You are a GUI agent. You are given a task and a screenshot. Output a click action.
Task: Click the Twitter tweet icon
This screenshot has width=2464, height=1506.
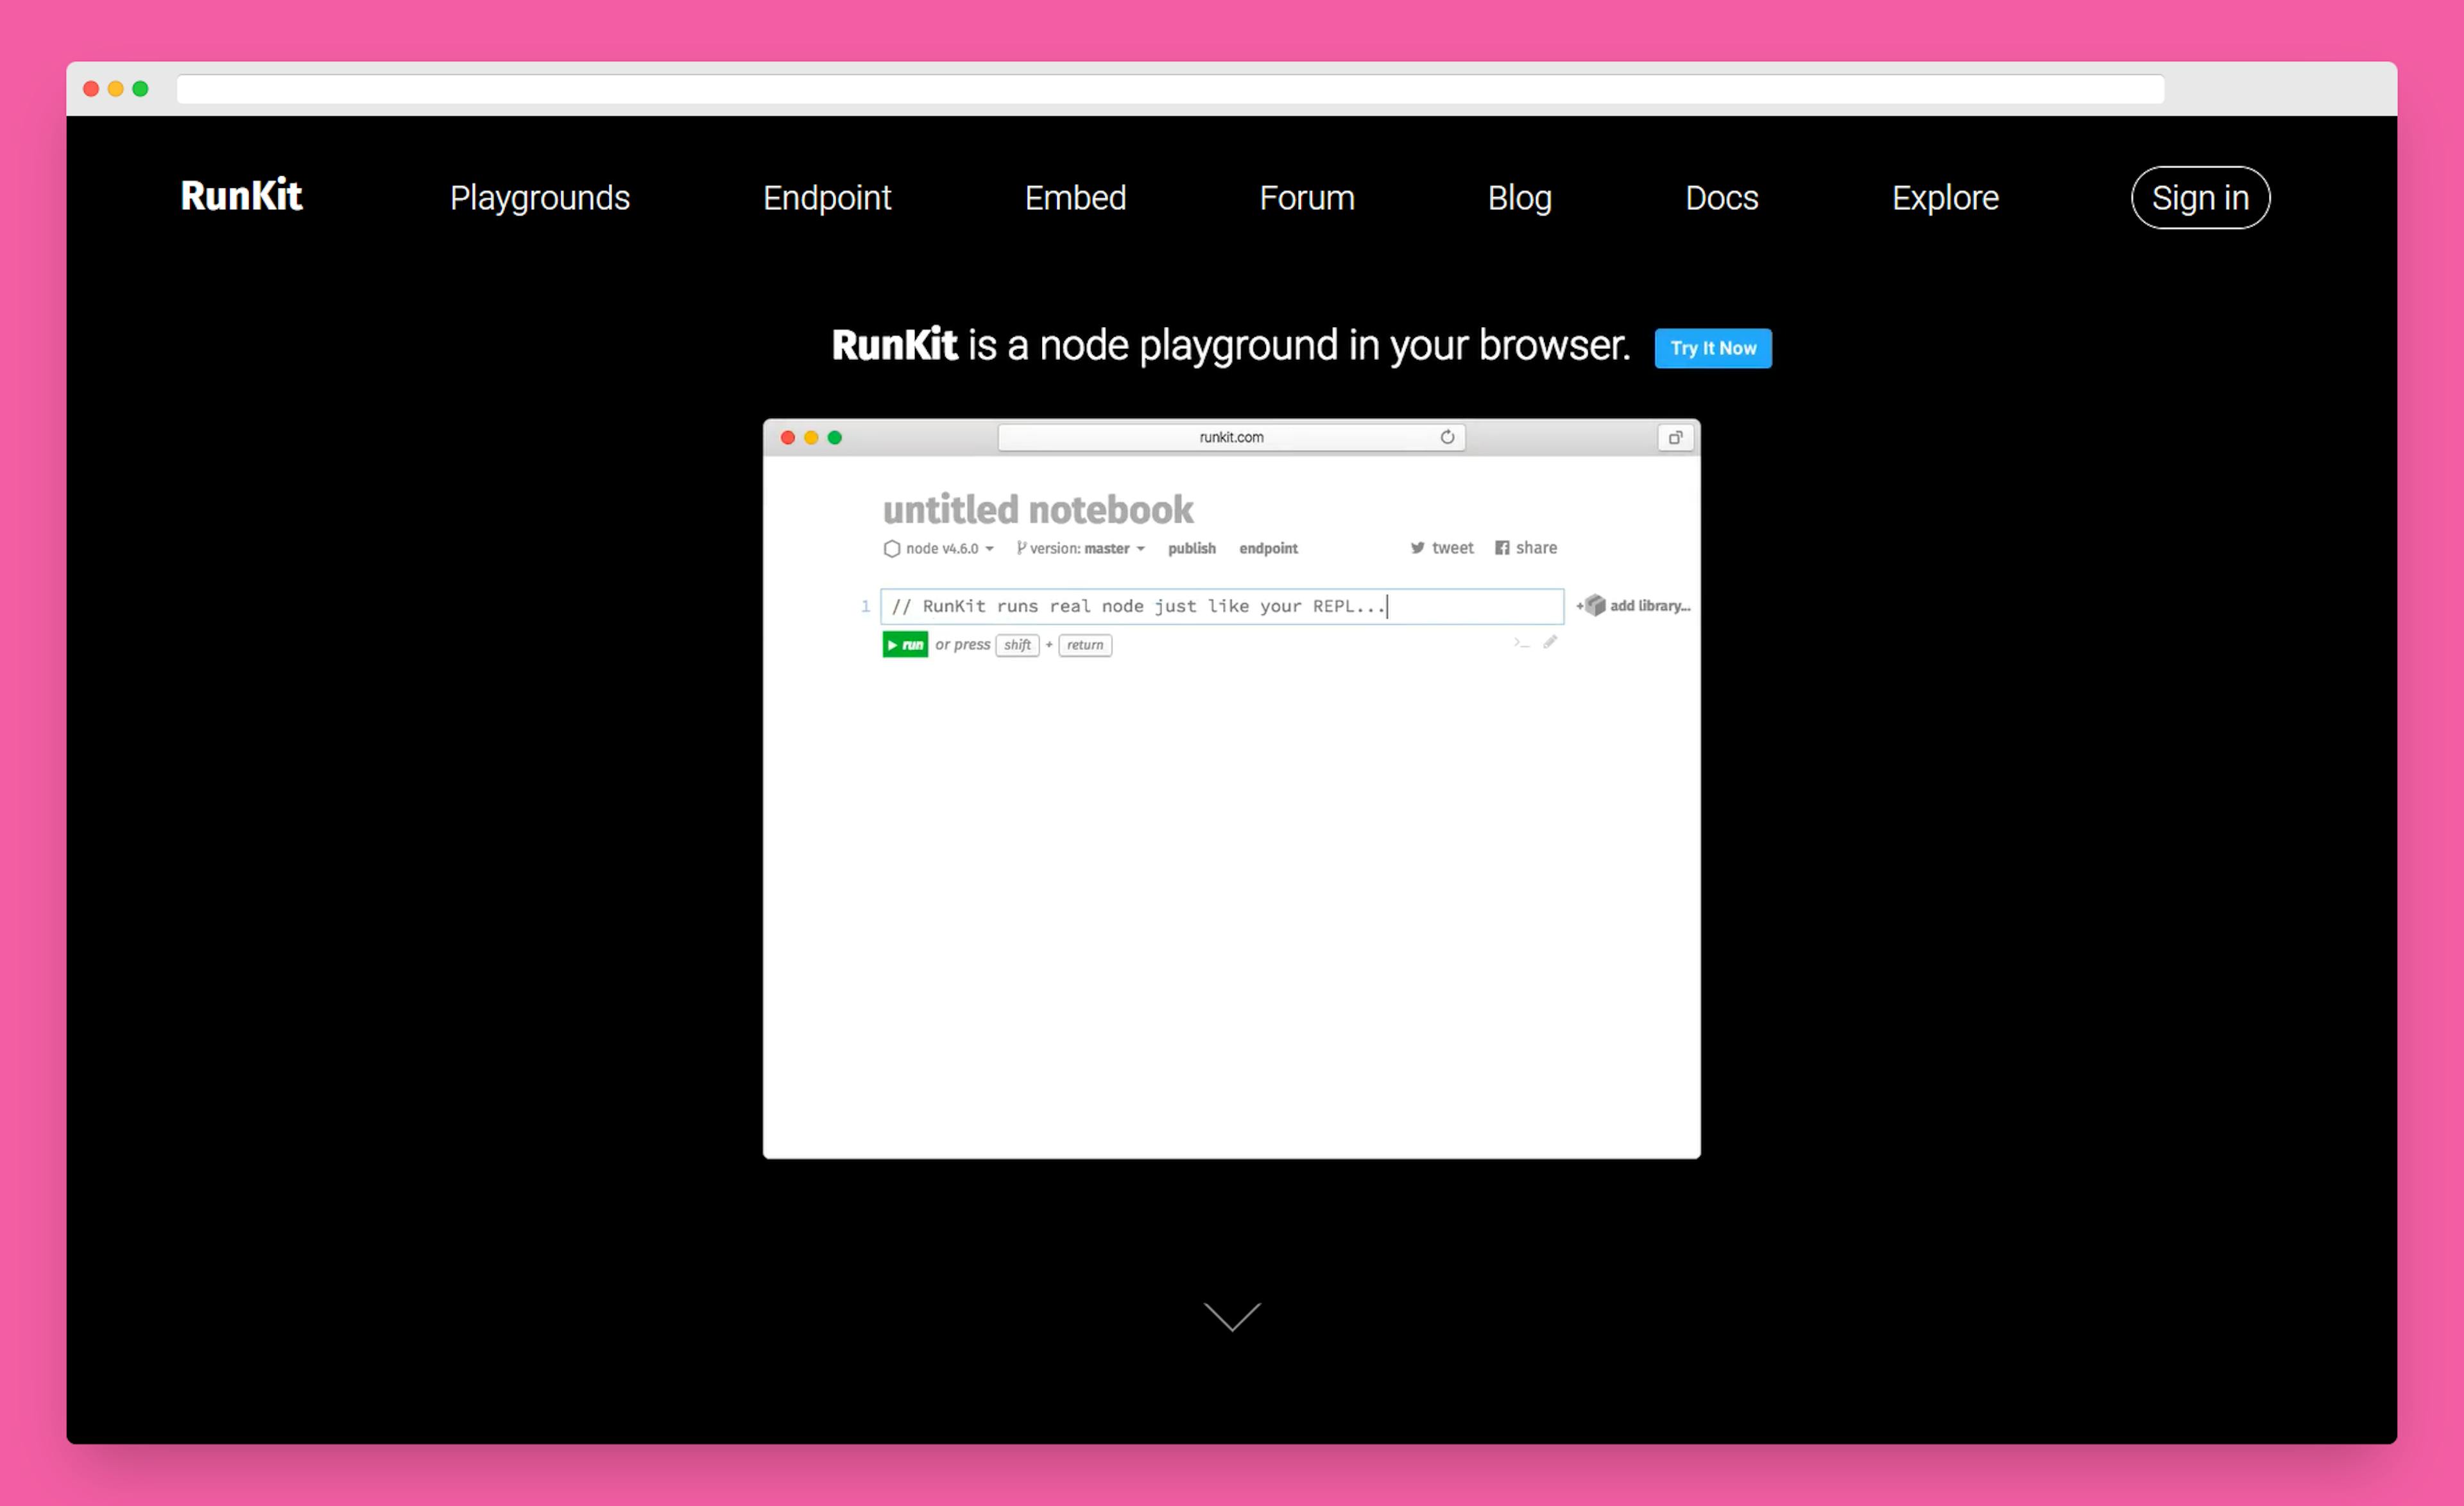click(1417, 548)
